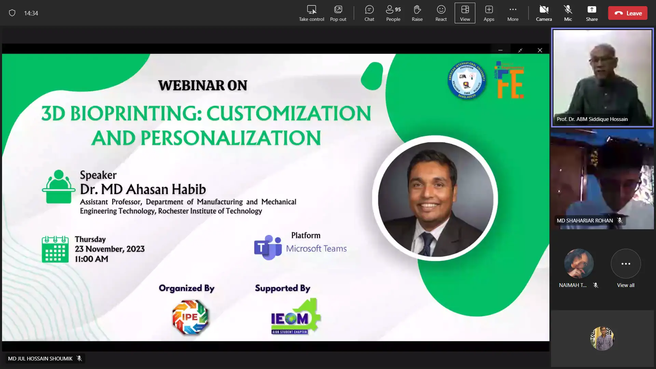Turn on the Camera

coord(544,13)
